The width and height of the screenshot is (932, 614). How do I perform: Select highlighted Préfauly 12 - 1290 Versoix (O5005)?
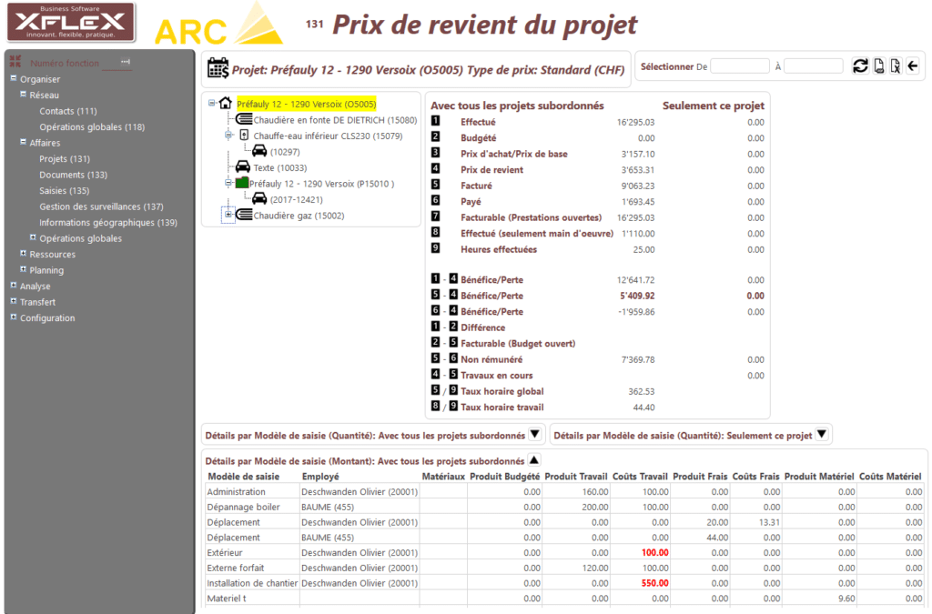307,104
